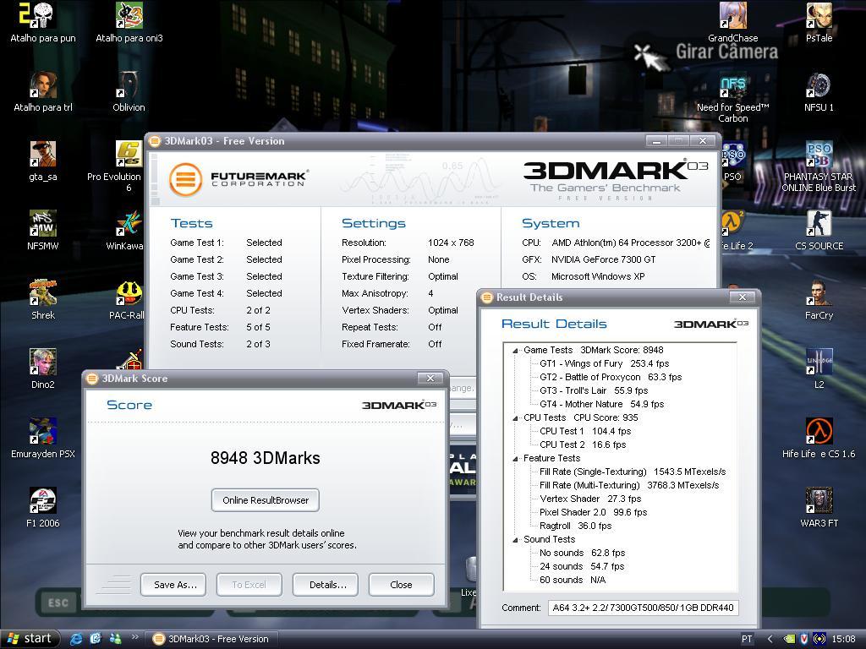This screenshot has width=866, height=649.
Task: Click the NVIDIA tray icon
Action: pos(789,639)
